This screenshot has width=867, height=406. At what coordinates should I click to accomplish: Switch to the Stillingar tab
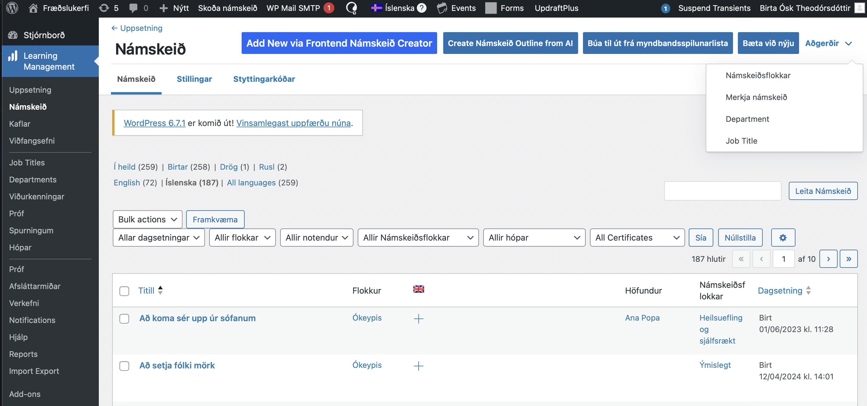(194, 79)
